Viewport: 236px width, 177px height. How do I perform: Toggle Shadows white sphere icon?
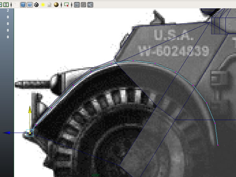click(50, 5)
